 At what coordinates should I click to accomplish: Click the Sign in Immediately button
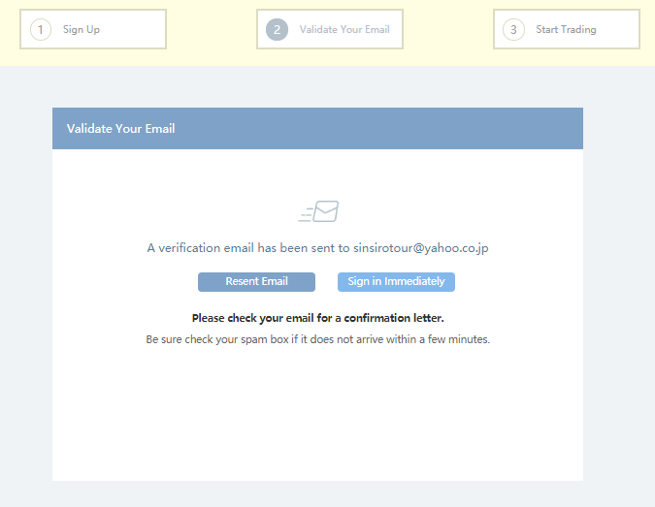coord(396,282)
